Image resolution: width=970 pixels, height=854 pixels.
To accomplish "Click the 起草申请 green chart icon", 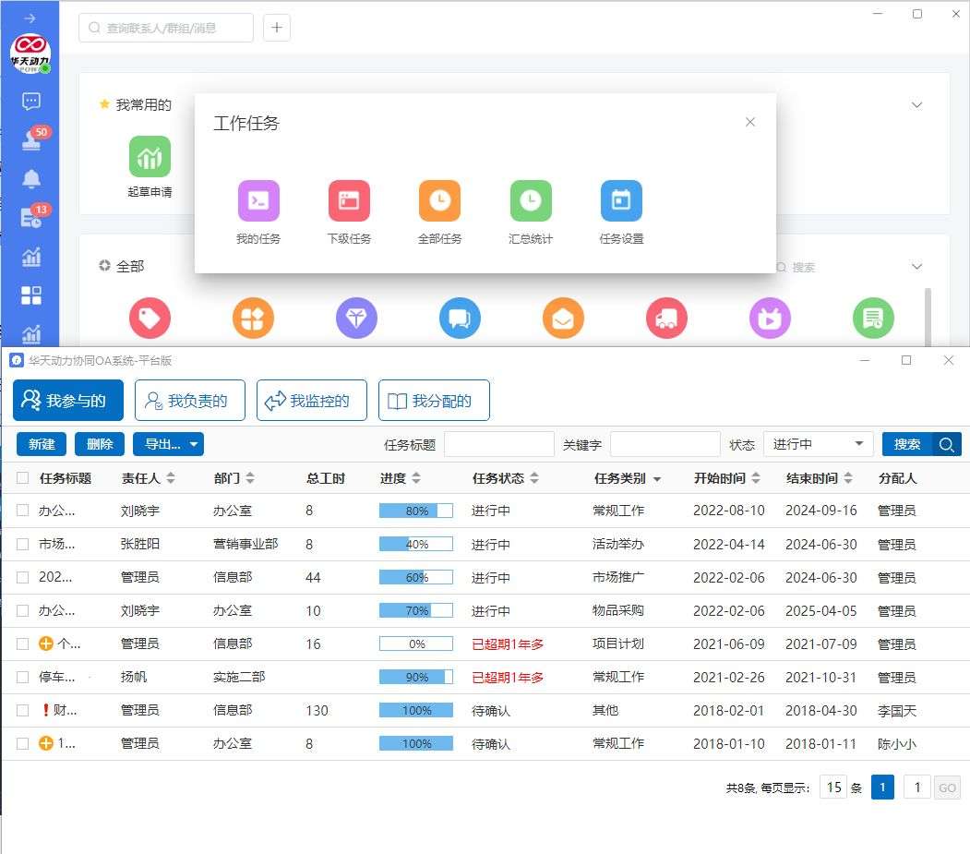I will pos(150,157).
